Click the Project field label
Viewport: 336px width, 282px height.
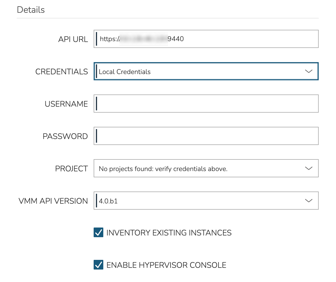pos(71,169)
